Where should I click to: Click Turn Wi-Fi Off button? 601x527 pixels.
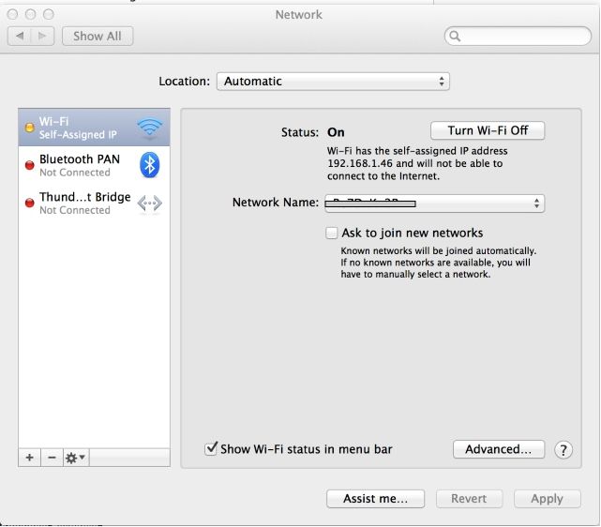click(x=488, y=131)
